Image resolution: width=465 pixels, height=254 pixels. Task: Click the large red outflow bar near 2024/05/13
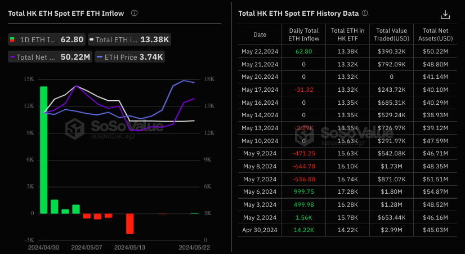pyautogui.click(x=129, y=223)
